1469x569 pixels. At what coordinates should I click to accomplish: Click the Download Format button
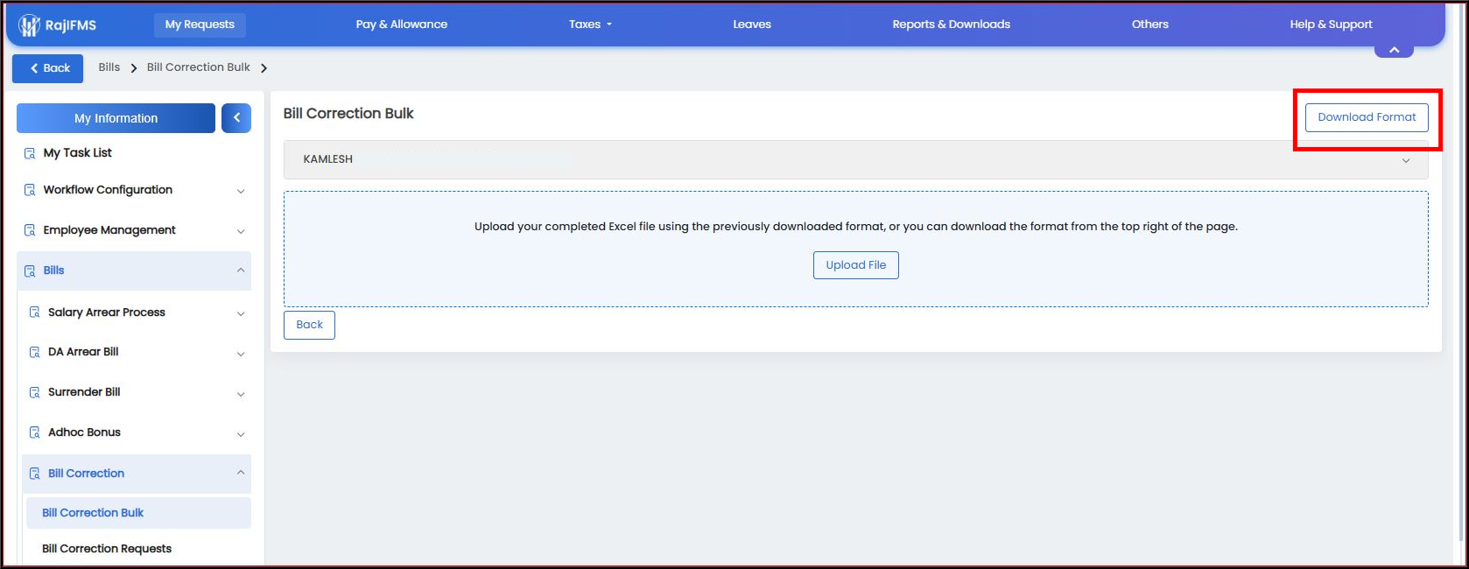click(1367, 117)
